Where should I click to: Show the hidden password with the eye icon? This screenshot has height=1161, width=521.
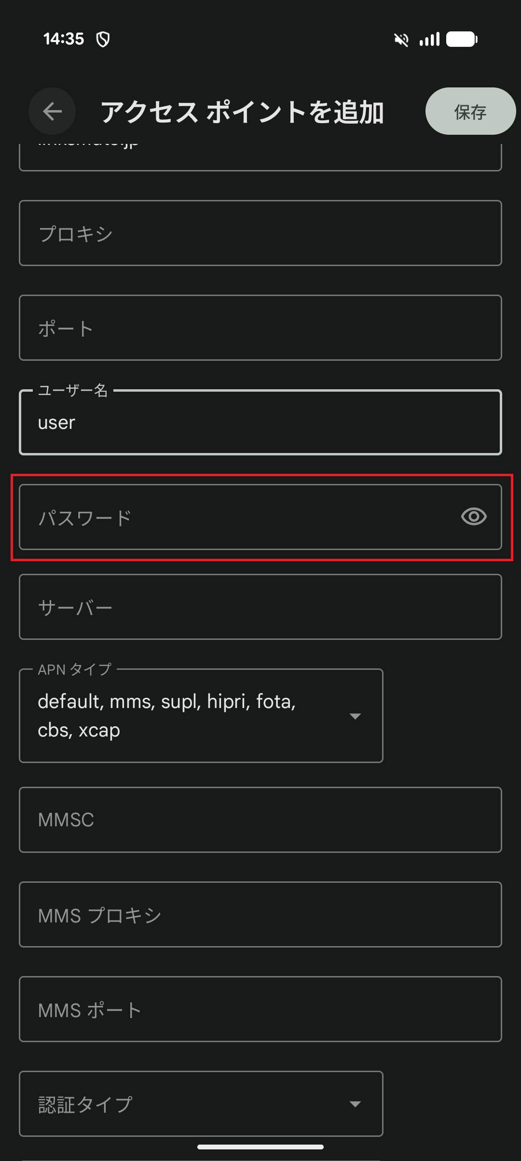pyautogui.click(x=474, y=517)
